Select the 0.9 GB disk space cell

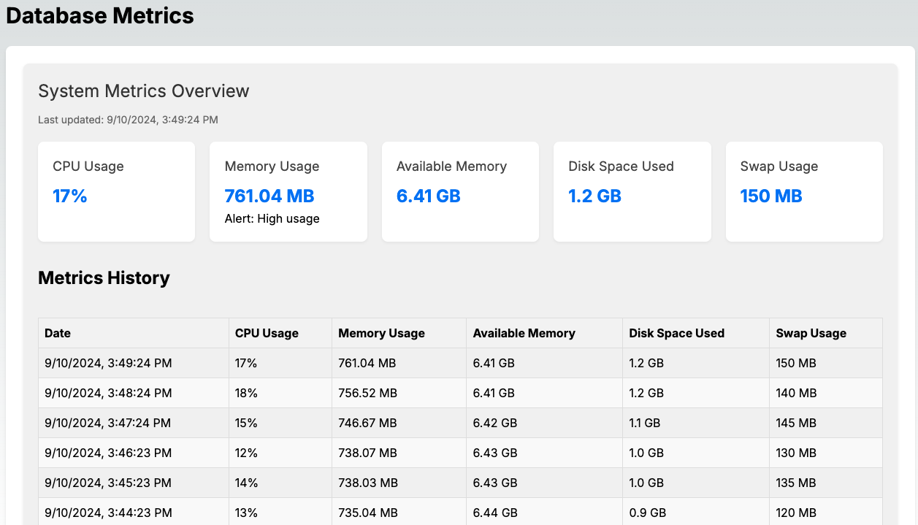point(646,513)
